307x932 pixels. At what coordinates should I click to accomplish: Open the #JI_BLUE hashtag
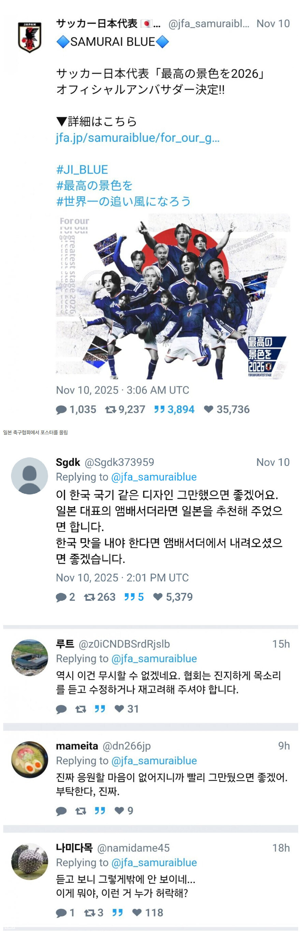click(82, 170)
